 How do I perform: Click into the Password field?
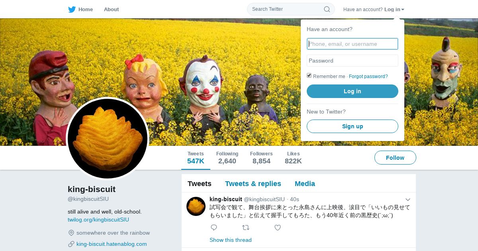pyautogui.click(x=353, y=61)
